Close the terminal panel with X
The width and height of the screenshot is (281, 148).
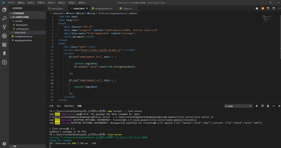click(279, 106)
